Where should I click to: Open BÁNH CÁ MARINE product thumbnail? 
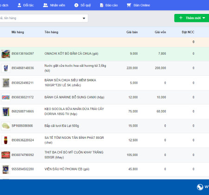[6, 97]
